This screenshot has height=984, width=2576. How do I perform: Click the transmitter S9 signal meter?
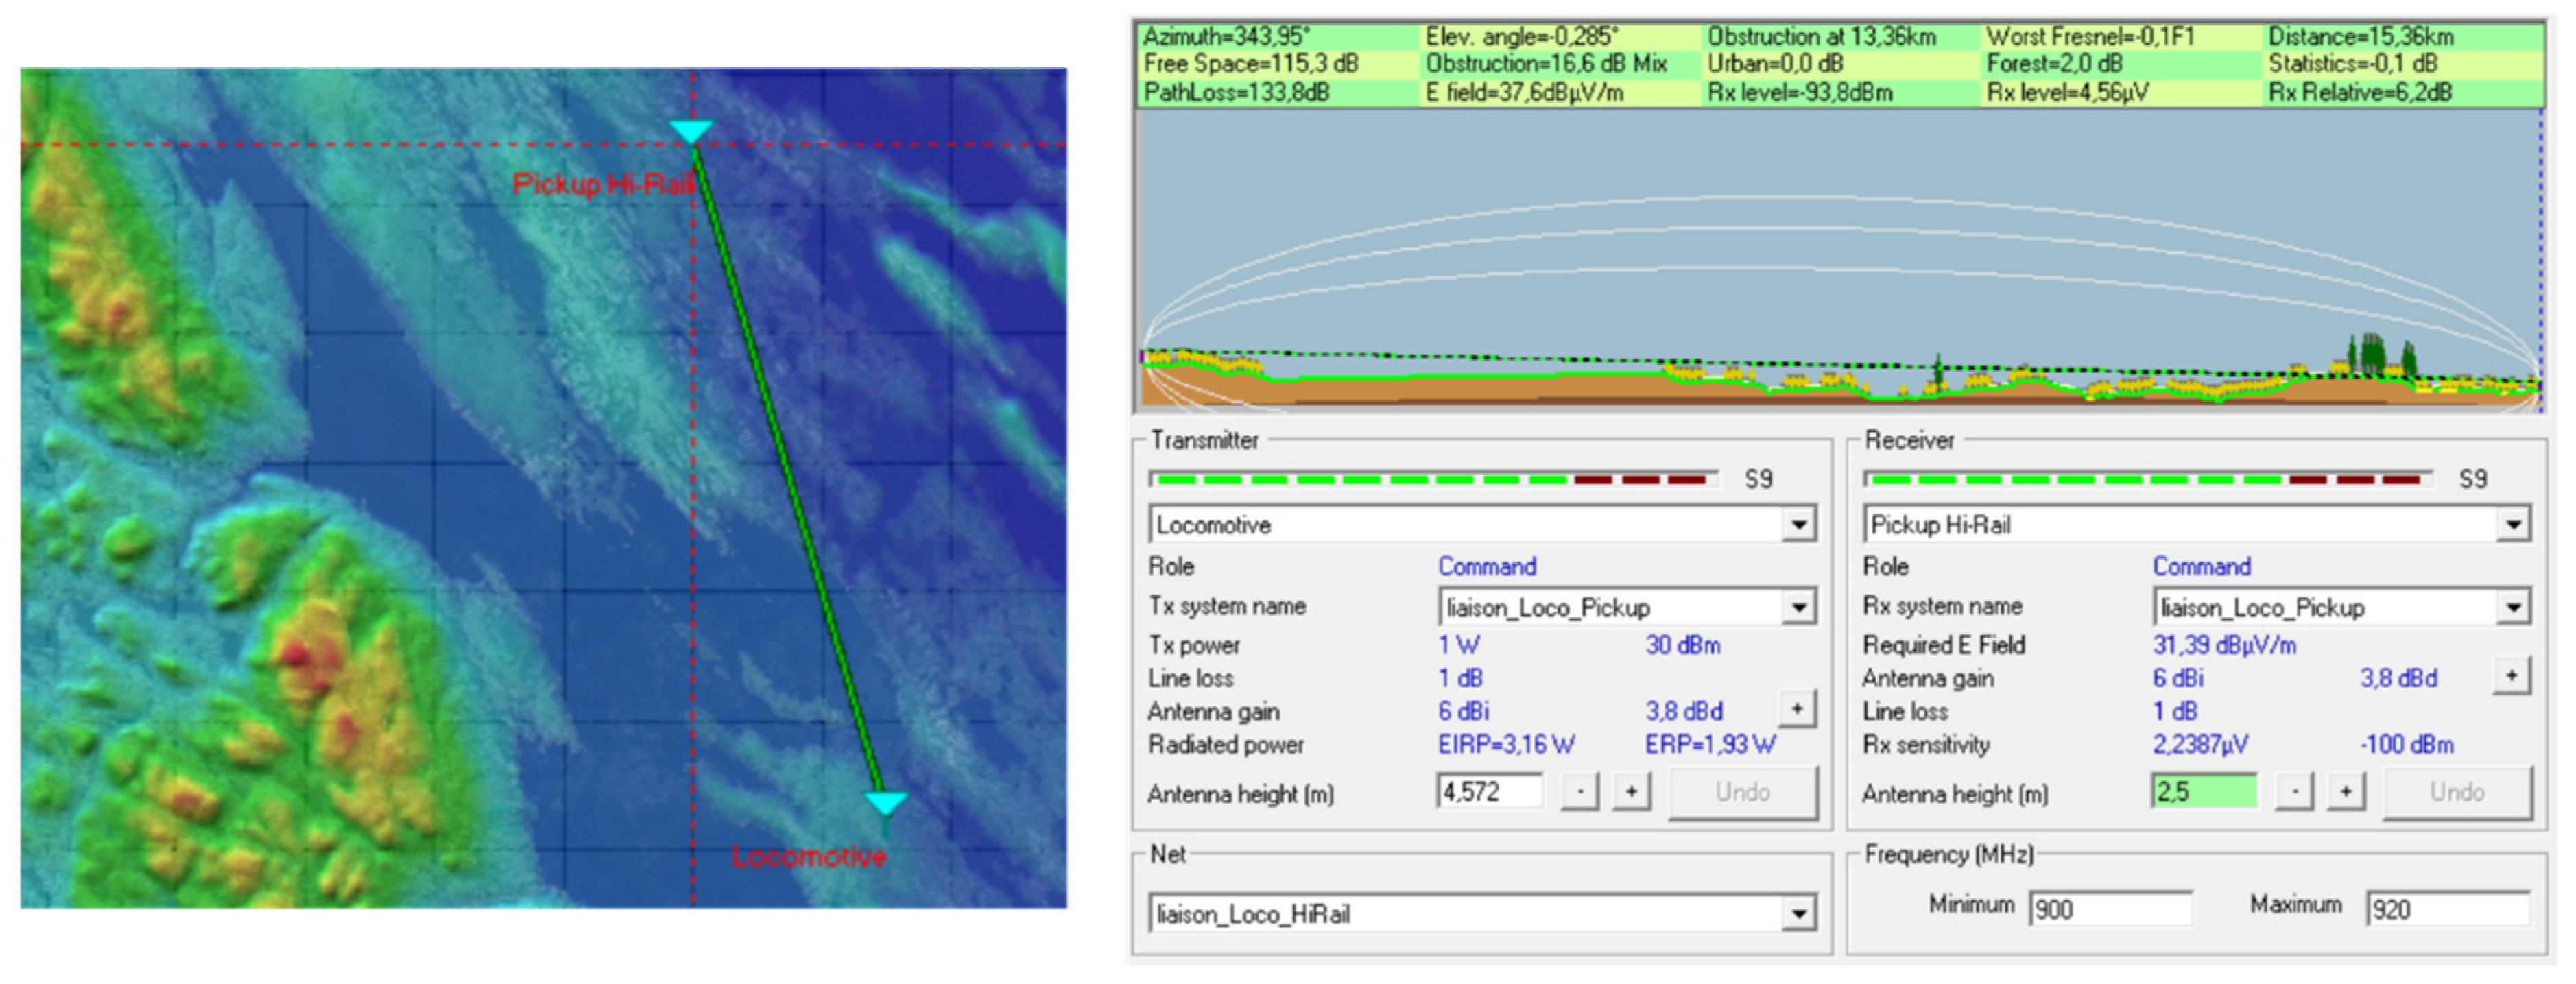1433,480
